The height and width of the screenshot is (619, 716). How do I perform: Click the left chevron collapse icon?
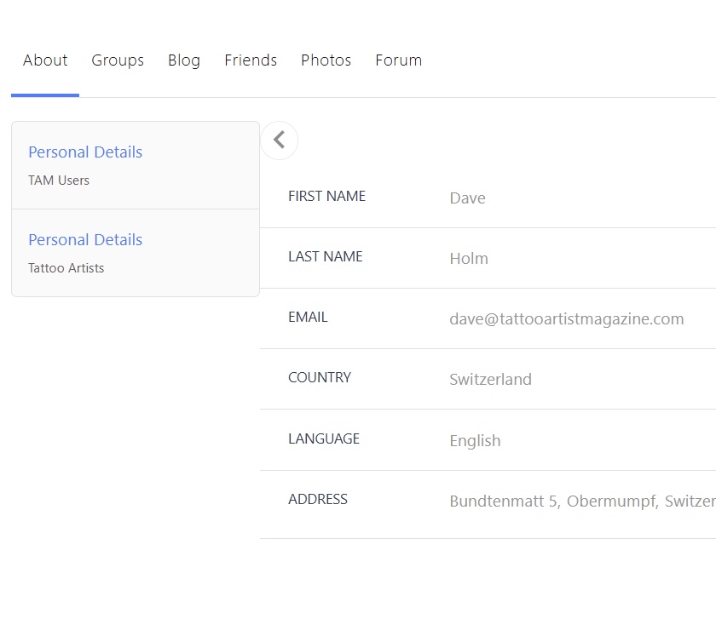[x=279, y=140]
